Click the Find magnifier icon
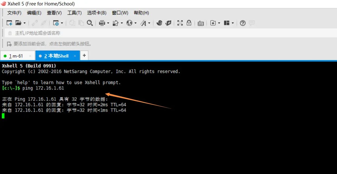Screen dimensions: 337x174 click(x=90, y=23)
